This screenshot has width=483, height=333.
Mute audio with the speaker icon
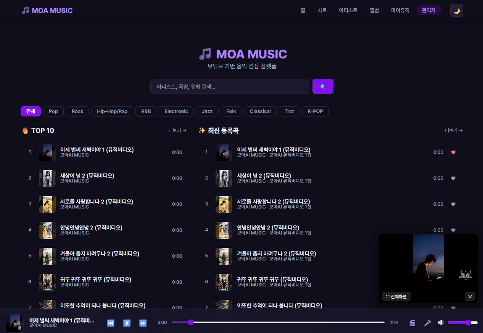point(441,323)
